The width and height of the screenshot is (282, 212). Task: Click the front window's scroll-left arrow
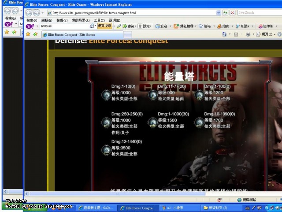coord(26,194)
